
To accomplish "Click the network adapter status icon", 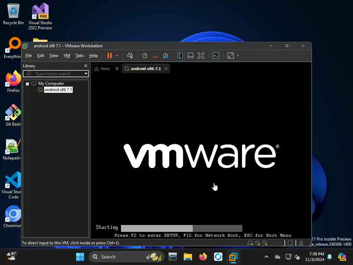I will pos(265,243).
